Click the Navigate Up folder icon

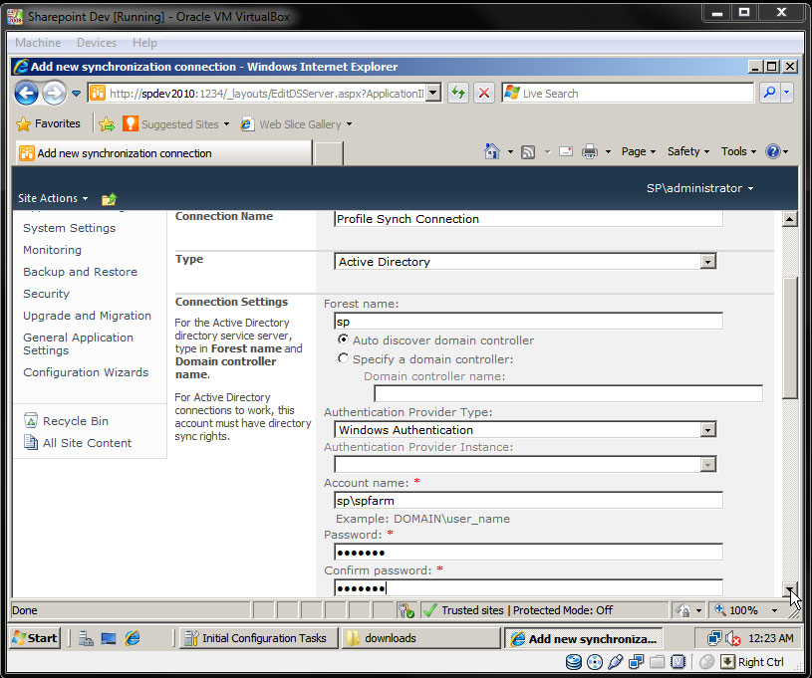point(109,199)
